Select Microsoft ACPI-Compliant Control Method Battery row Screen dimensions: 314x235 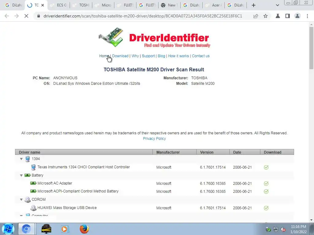(x=155, y=192)
